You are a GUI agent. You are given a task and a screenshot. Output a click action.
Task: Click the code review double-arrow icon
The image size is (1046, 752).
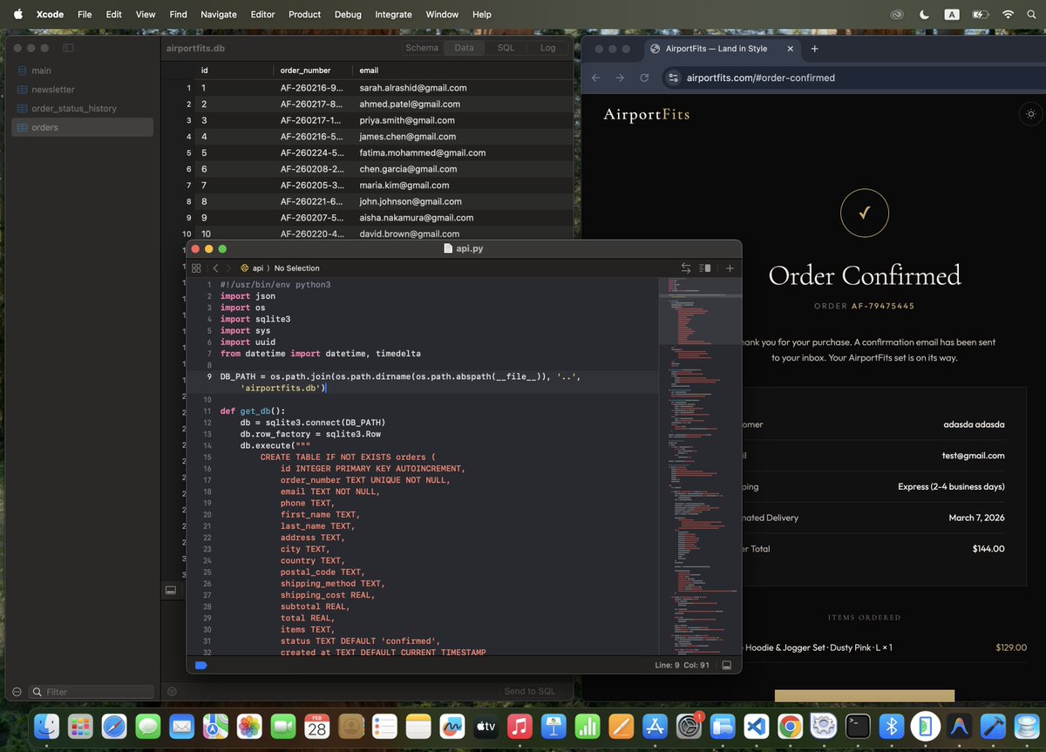point(686,268)
